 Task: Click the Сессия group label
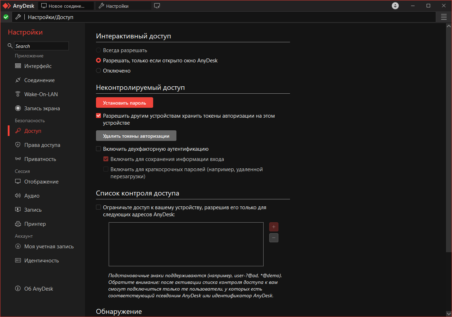[22, 171]
